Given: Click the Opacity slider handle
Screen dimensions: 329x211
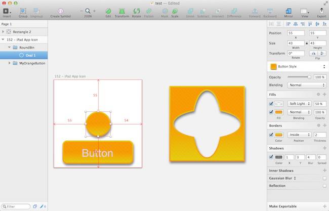Looking at the screenshot, I should (309, 77).
